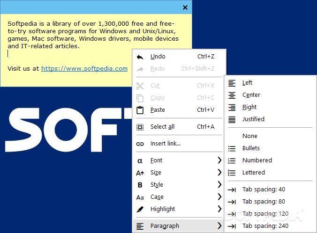Screen dimensions: 317x233
Task: Choose Paste from the context menu
Action: pyautogui.click(x=179, y=110)
